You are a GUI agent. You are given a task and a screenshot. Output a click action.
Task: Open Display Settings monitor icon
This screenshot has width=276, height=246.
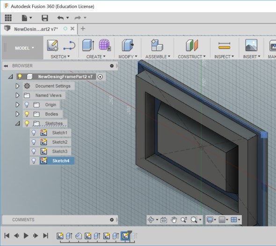[x=210, y=220]
